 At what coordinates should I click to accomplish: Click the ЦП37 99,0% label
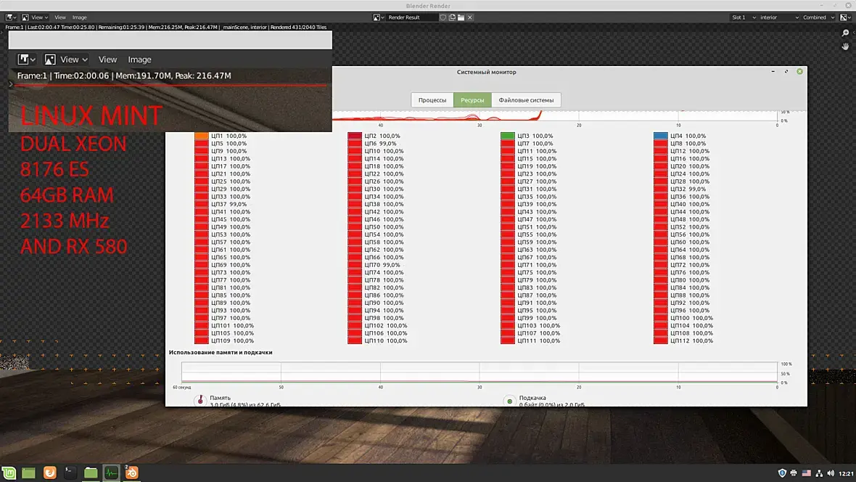click(229, 205)
